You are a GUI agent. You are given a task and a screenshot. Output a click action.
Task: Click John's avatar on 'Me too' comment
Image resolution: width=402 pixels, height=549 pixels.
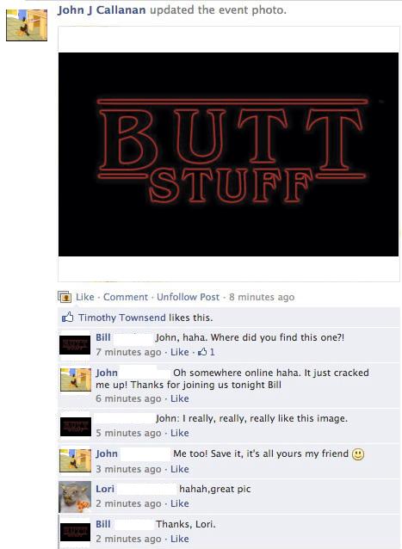point(75,460)
